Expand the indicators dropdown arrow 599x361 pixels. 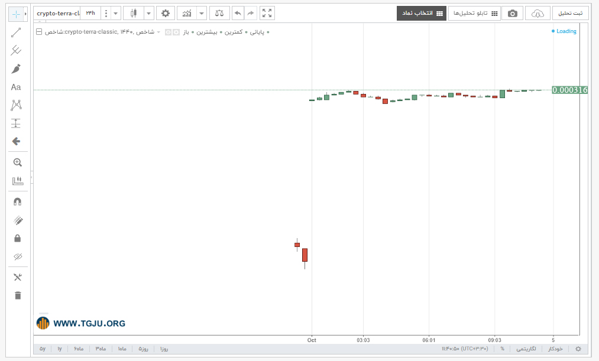202,14
